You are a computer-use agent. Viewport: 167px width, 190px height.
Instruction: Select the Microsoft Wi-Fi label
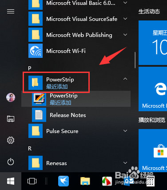[x=66, y=51]
